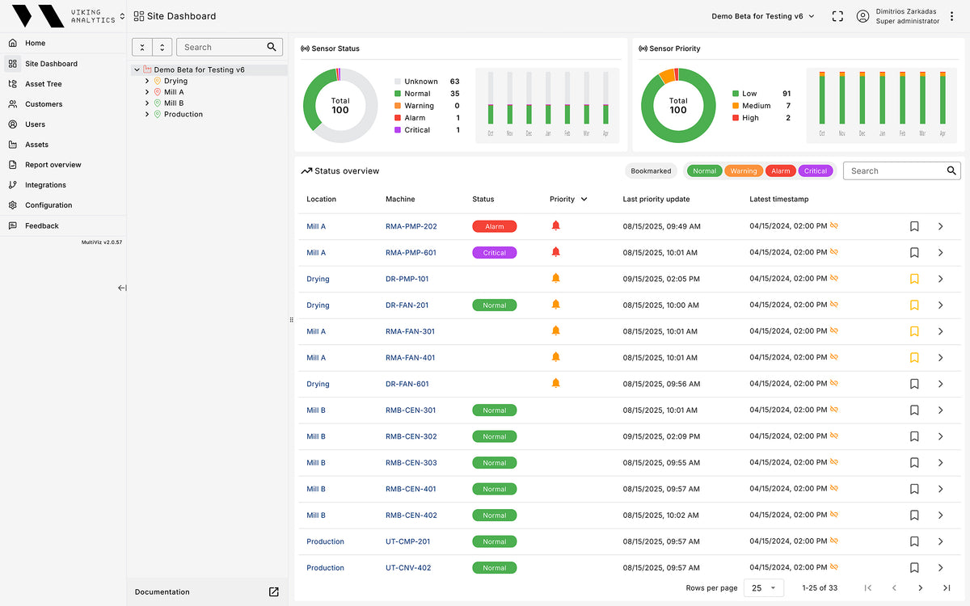Toggle the Normal status filter
Screen dimensions: 970x606
[704, 170]
